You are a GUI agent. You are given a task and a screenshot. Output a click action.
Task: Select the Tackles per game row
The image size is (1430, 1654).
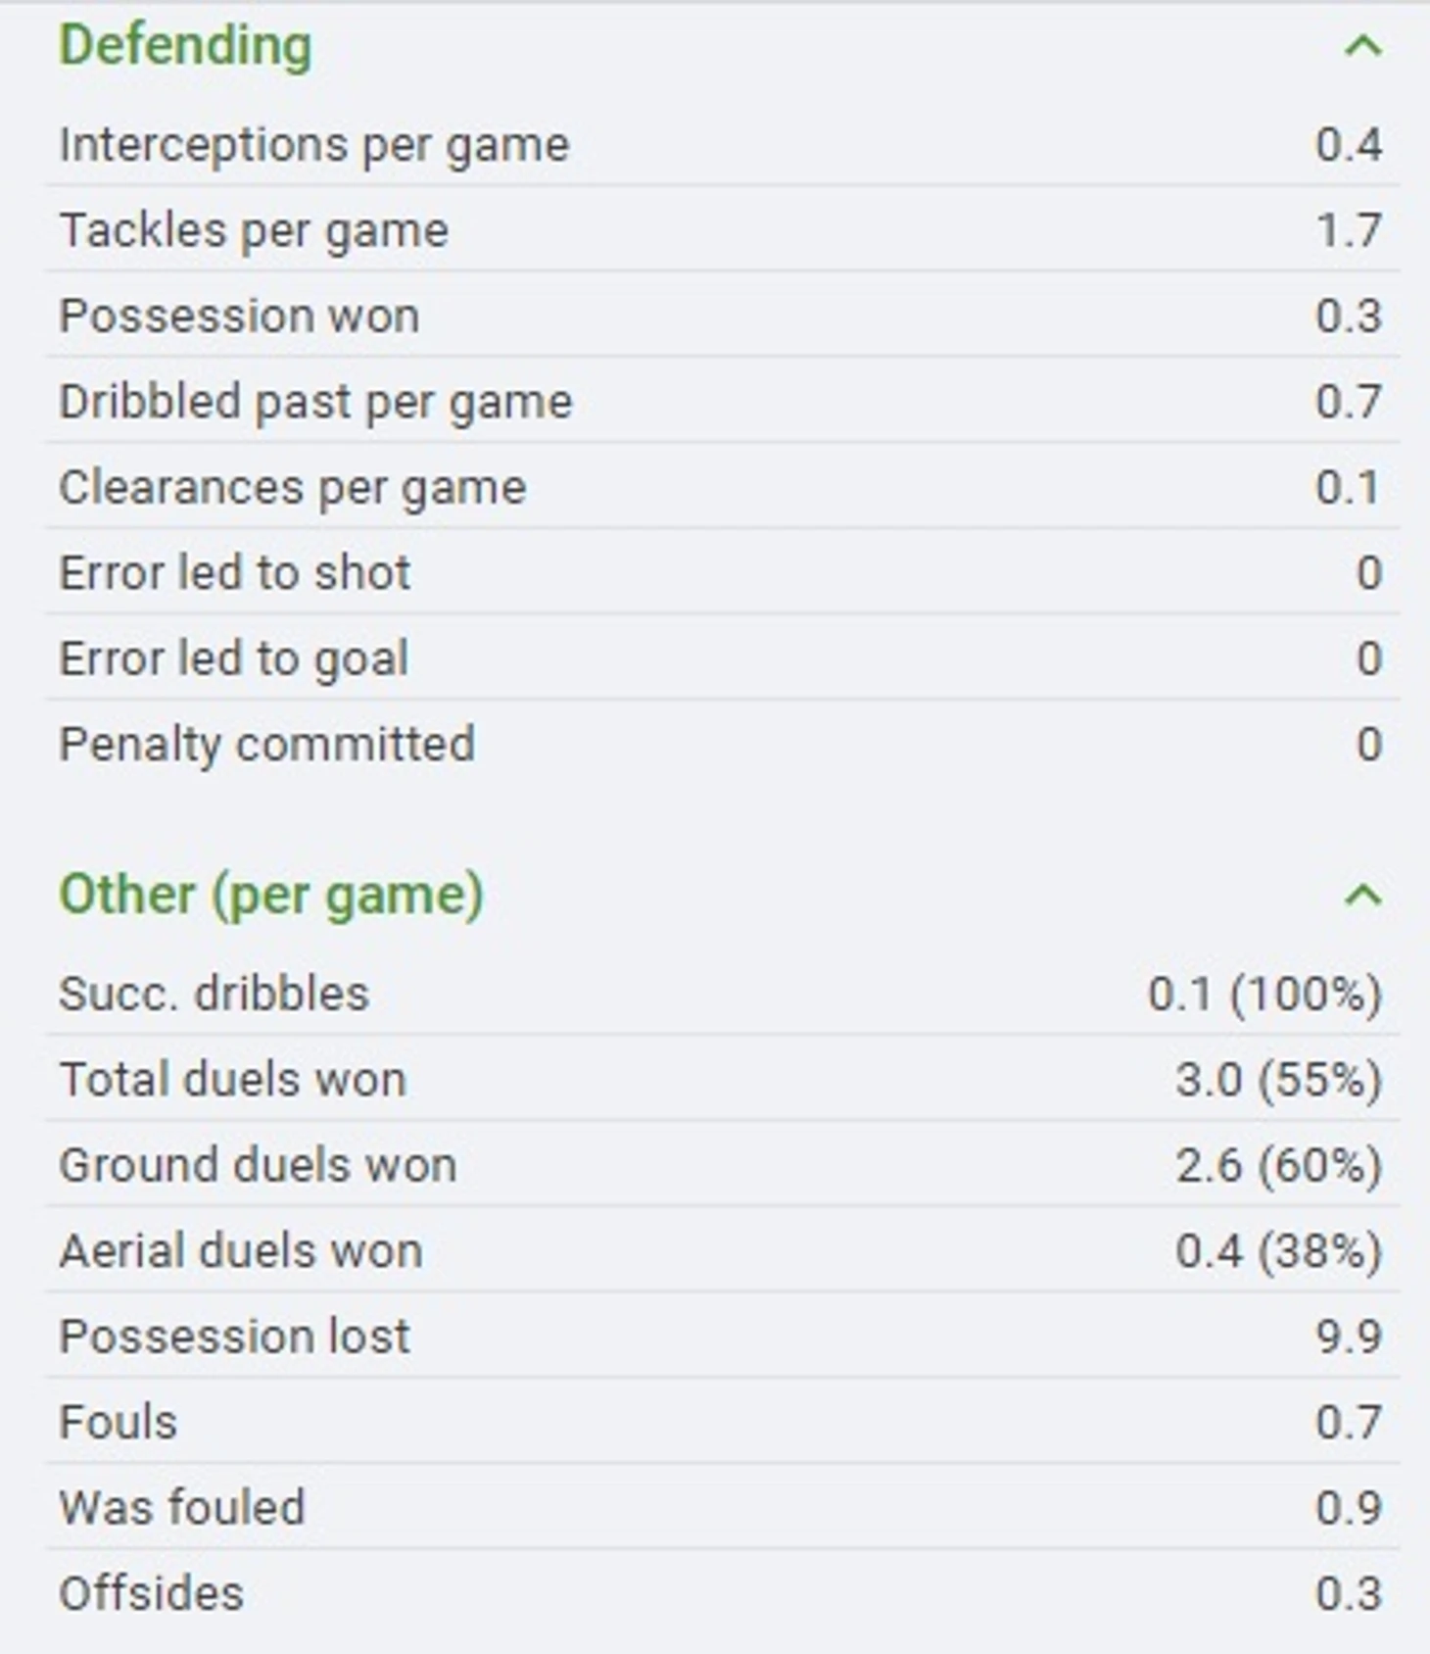[x=722, y=230]
